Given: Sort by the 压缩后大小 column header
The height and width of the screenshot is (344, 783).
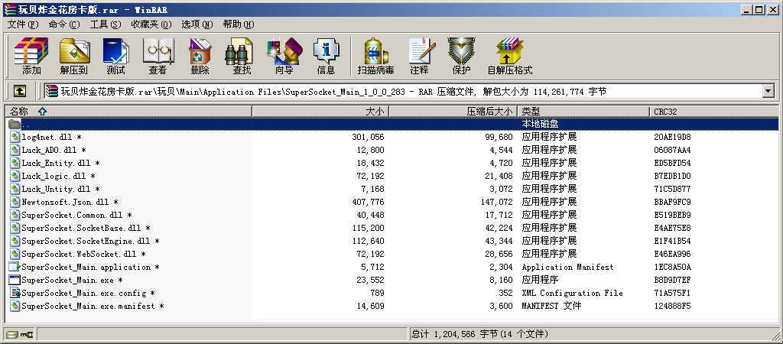Looking at the screenshot, I should (453, 112).
